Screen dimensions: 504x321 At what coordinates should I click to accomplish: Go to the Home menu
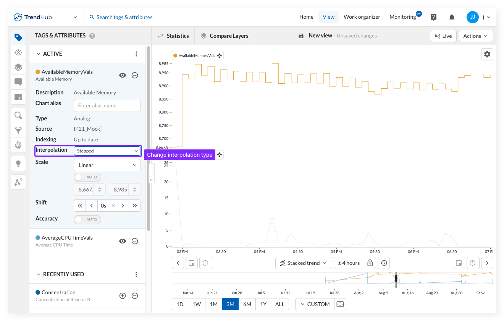point(306,17)
